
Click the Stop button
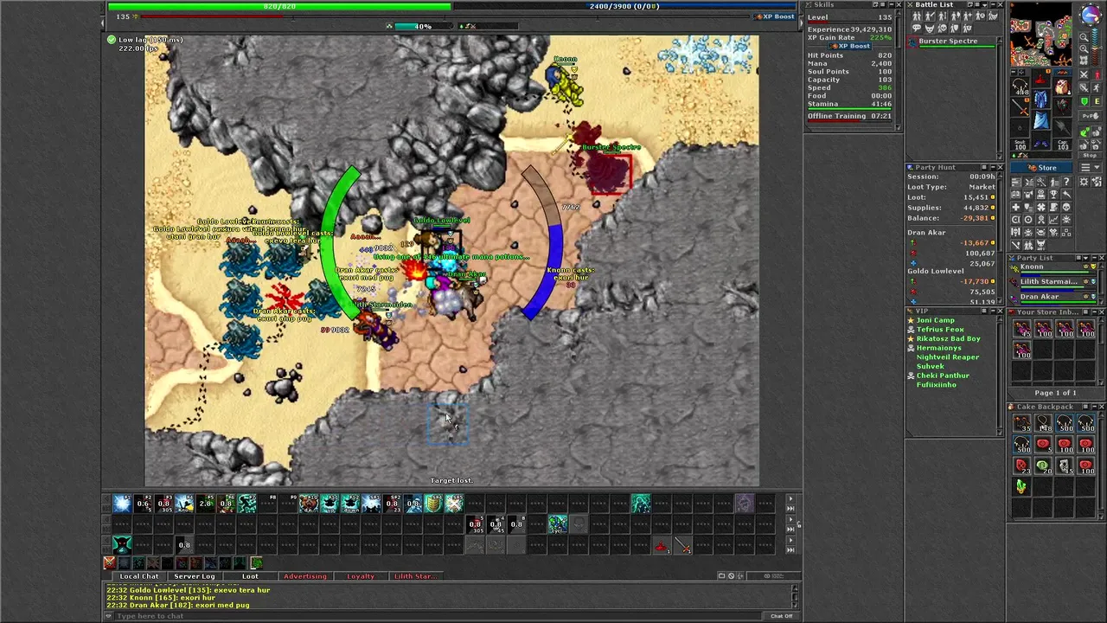[1091, 156]
